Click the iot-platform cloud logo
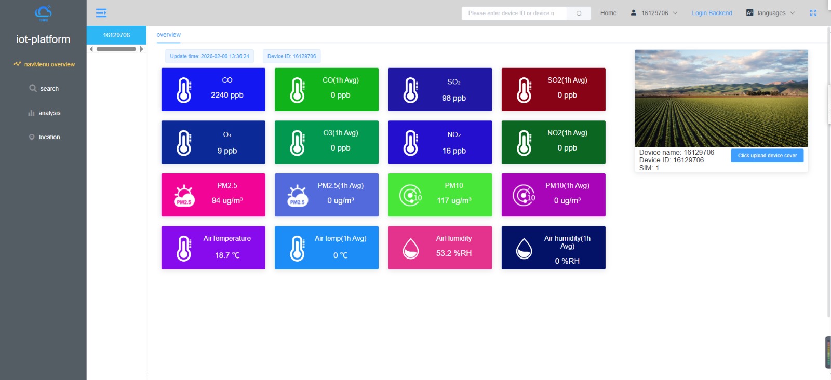The width and height of the screenshot is (831, 380). pyautogui.click(x=43, y=13)
